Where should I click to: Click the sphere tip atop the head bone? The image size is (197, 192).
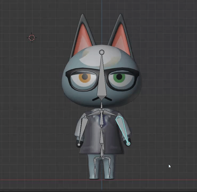[102, 52]
